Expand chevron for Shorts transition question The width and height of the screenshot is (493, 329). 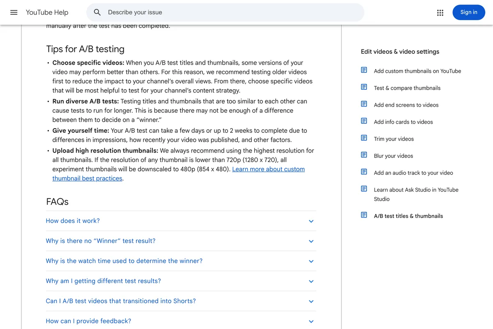311,301
